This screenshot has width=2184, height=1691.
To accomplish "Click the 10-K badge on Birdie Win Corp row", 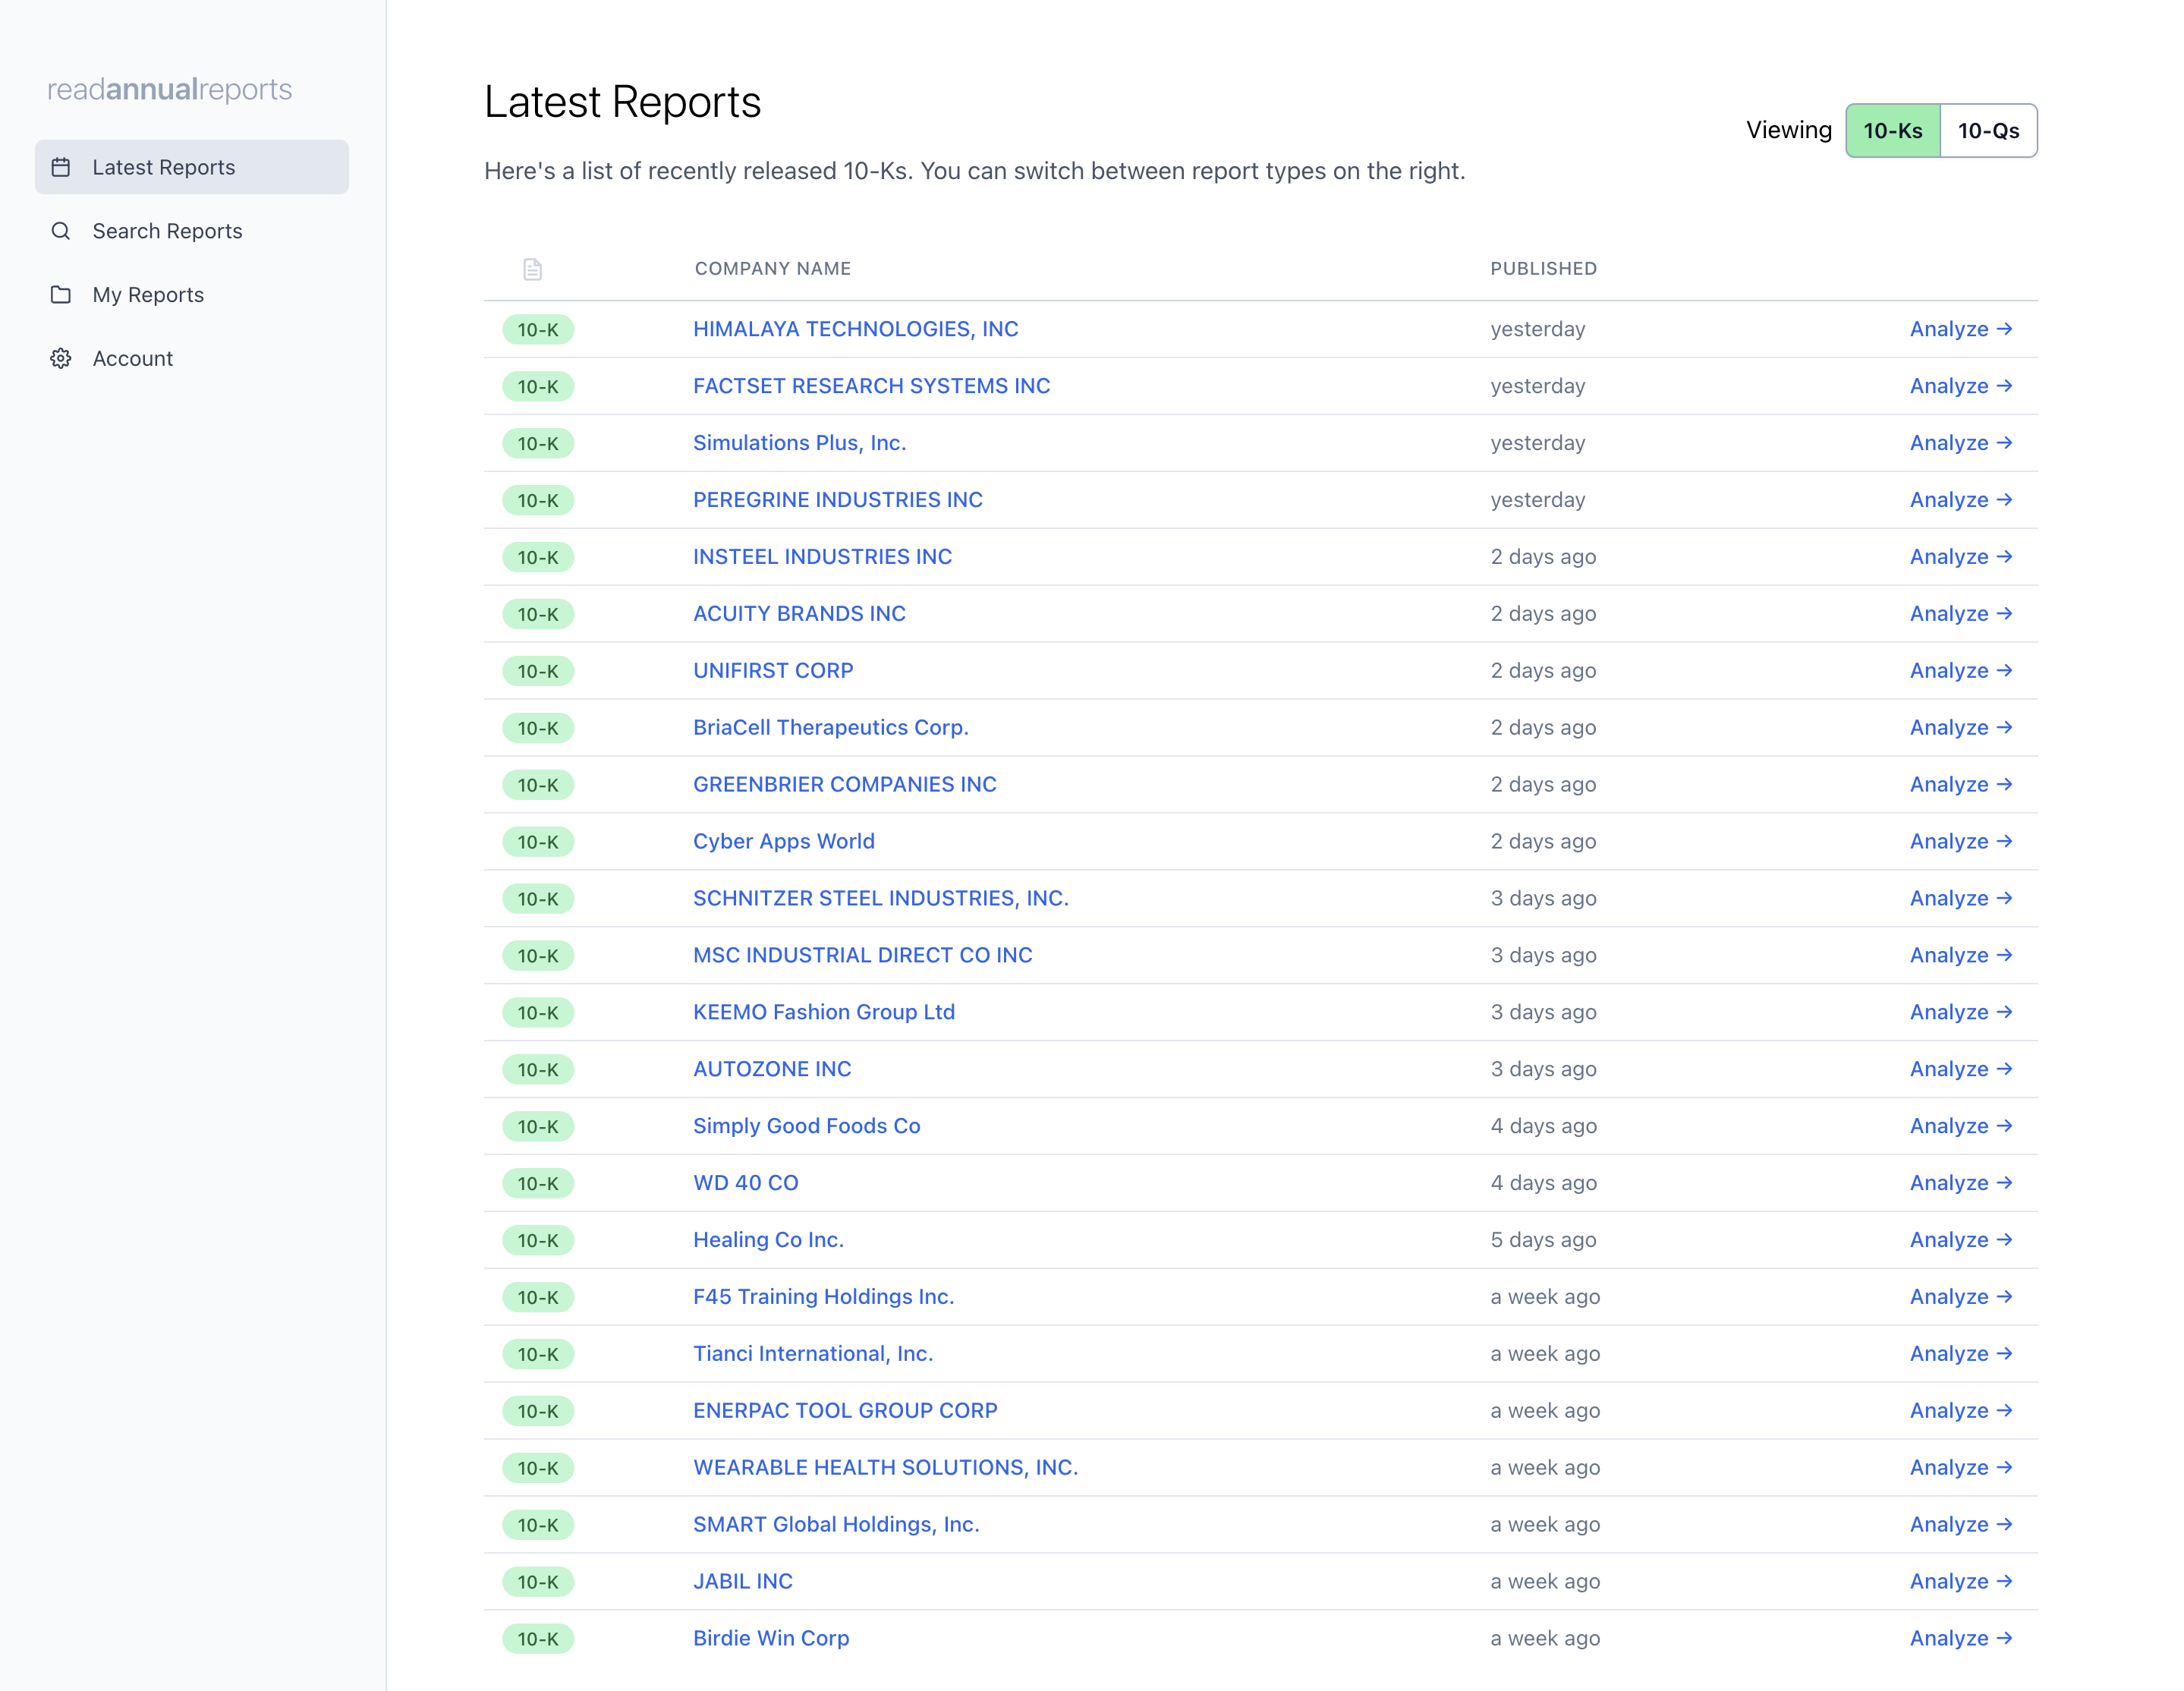I will [x=538, y=1638].
